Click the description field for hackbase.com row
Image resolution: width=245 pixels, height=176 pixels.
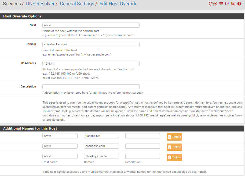tap(142, 146)
